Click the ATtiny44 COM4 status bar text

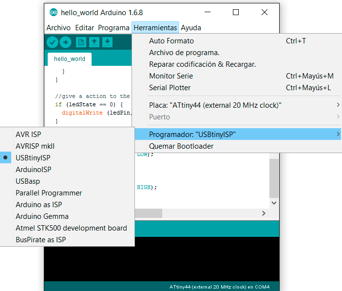tap(219, 287)
